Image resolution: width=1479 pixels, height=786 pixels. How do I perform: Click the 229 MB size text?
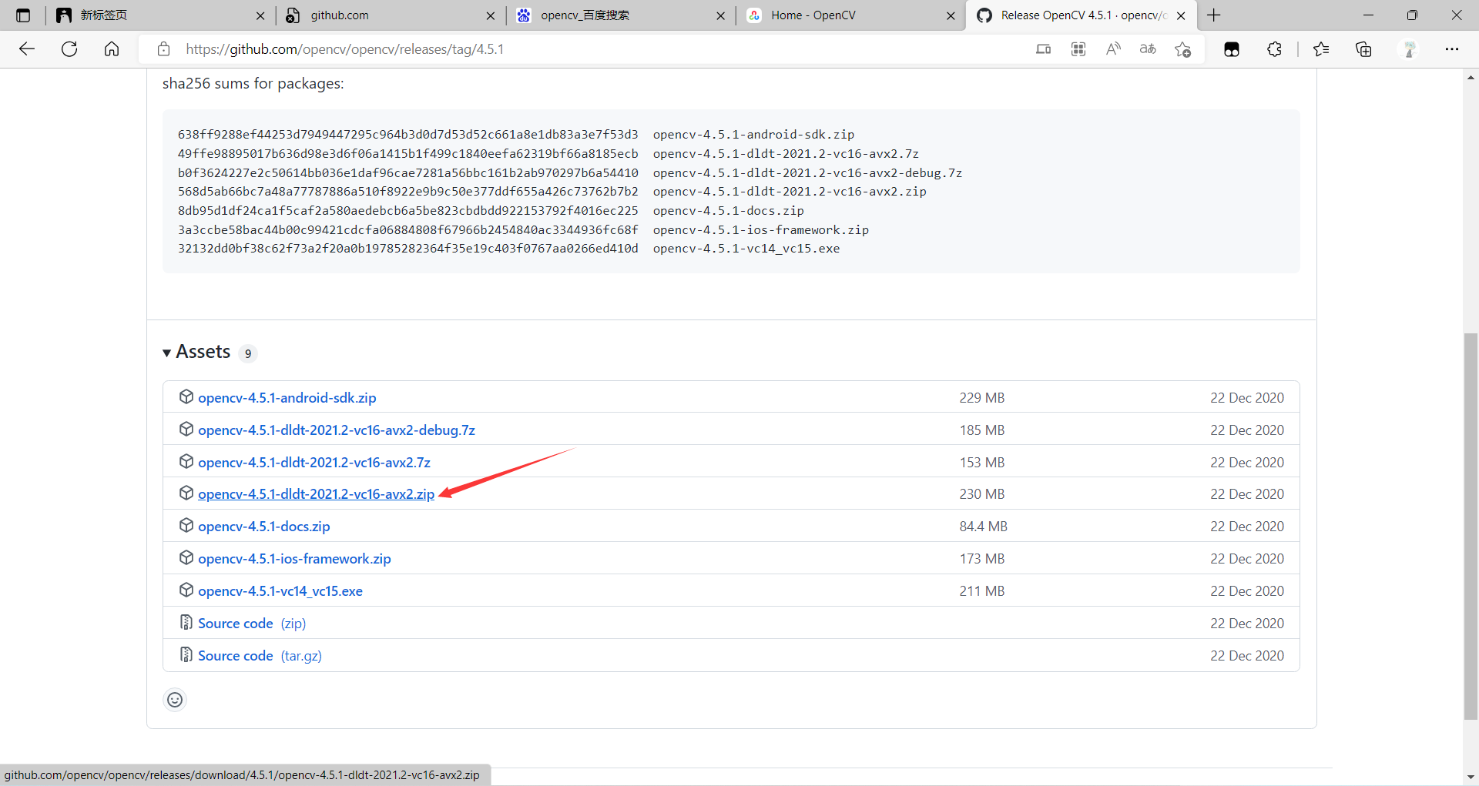pos(981,398)
